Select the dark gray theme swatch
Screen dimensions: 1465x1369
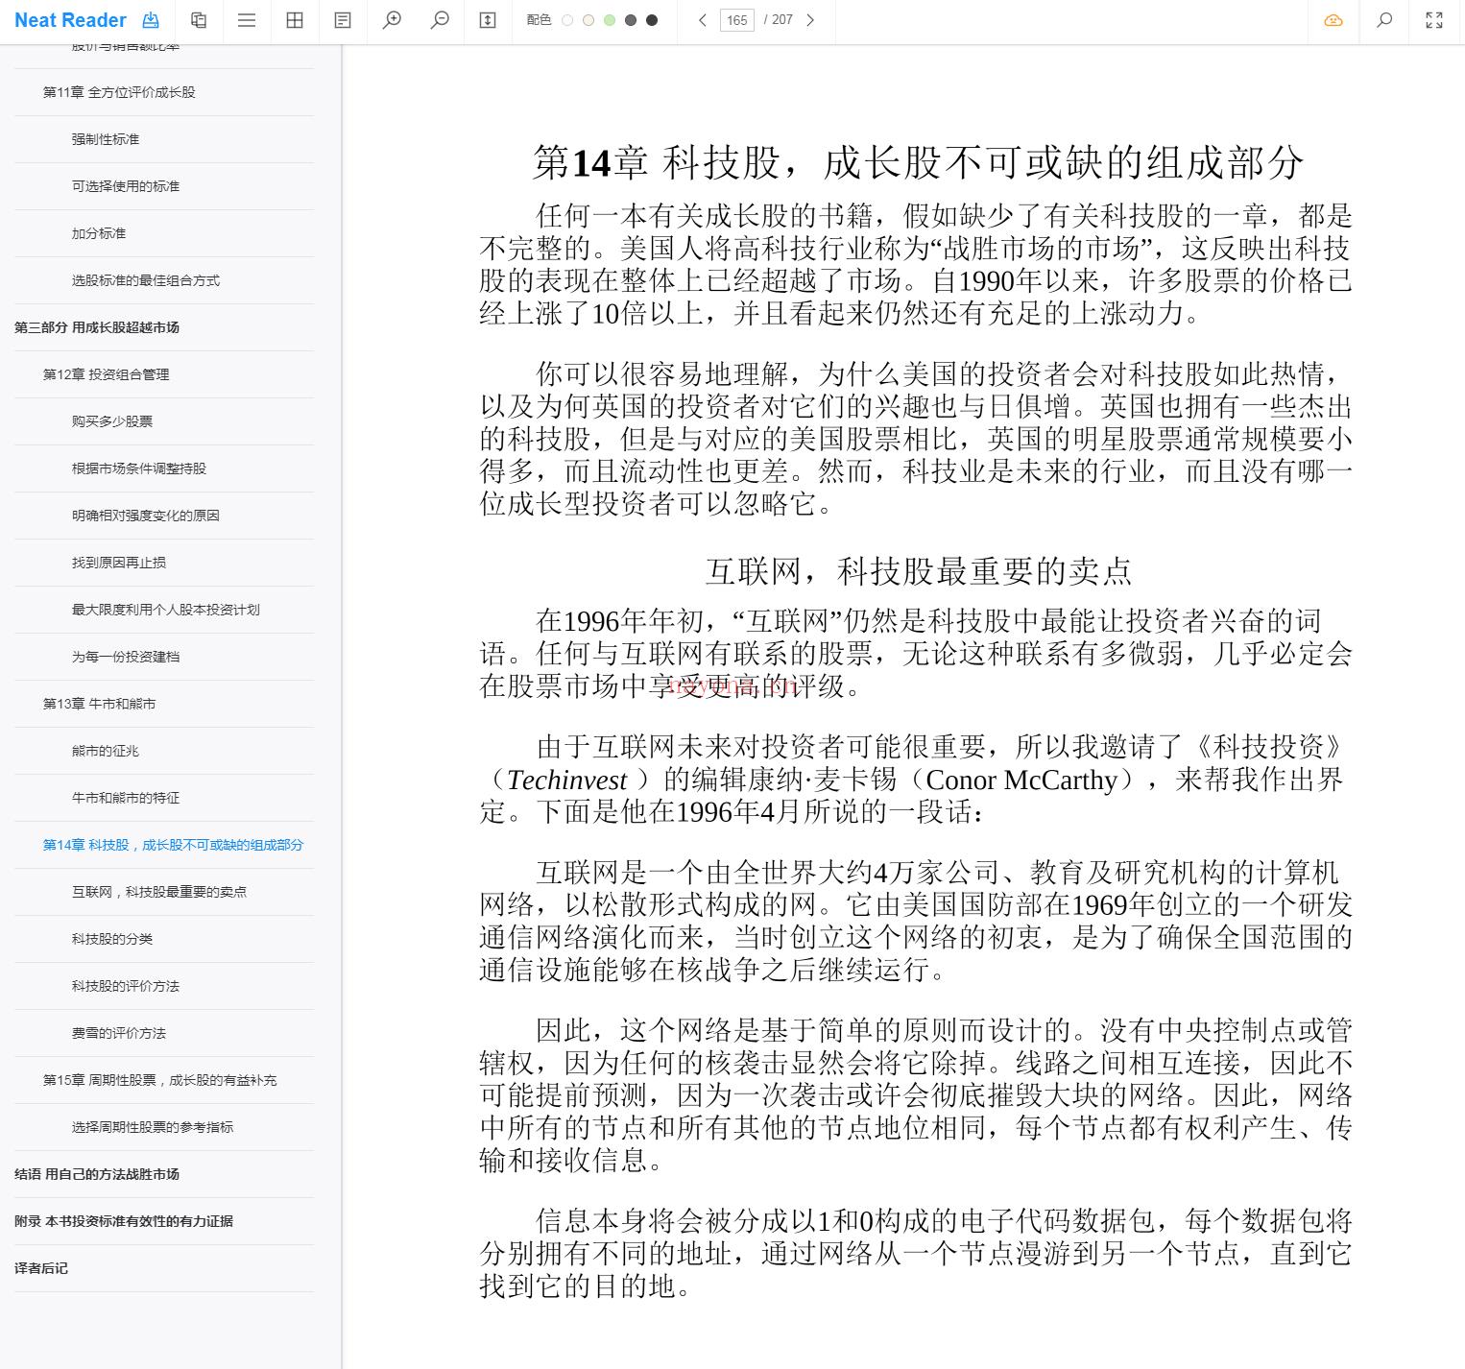click(x=631, y=20)
